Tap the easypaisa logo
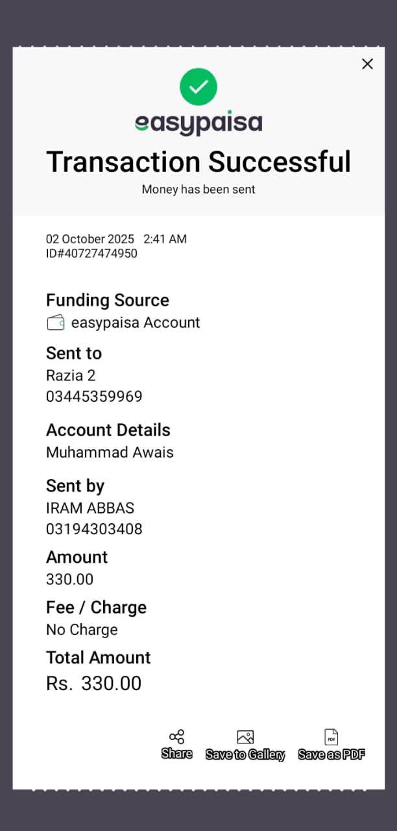The height and width of the screenshot is (831, 397). (x=198, y=123)
